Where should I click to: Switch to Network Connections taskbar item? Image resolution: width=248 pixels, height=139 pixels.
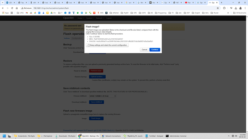pos(111,136)
